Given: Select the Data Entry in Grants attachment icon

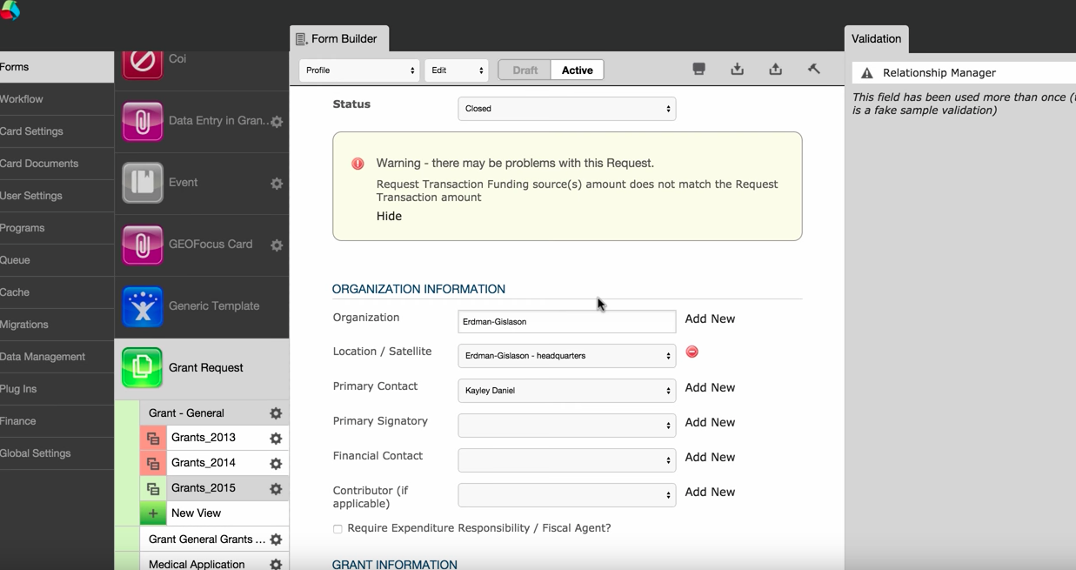Looking at the screenshot, I should point(142,122).
